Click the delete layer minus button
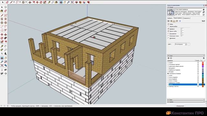207x116 pixels. [171, 58]
